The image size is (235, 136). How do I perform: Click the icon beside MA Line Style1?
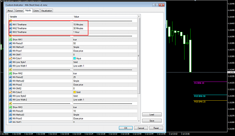click(11, 62)
